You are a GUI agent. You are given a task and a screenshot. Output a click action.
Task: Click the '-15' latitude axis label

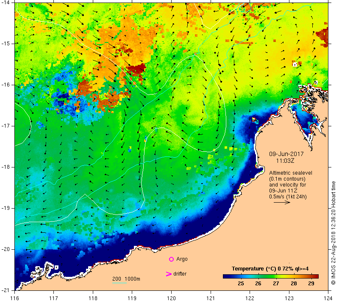pos(5,44)
